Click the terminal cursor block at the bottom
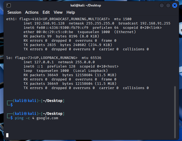This screenshot has width=182, height=141. coord(7,135)
